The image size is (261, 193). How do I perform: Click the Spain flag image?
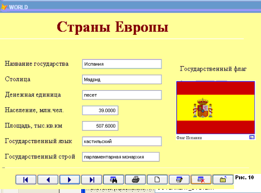tap(215, 108)
